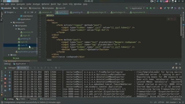Move up the stack trace with up arrow
Viewport: 185px width, 104px height.
[x=10, y=72]
